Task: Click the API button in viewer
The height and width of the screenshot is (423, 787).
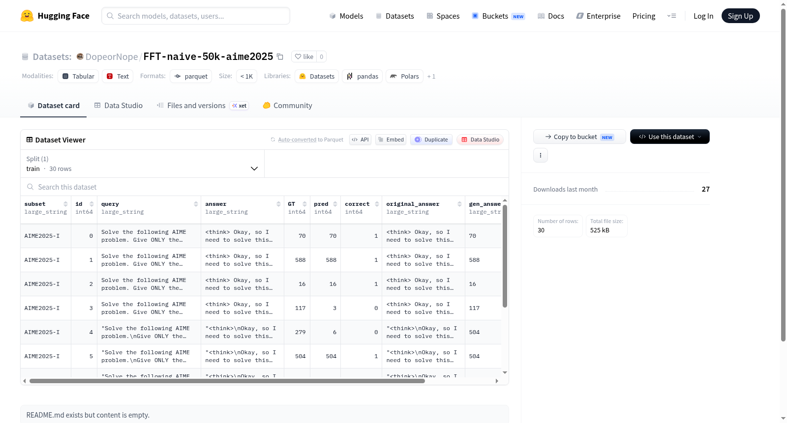Action: pos(360,140)
